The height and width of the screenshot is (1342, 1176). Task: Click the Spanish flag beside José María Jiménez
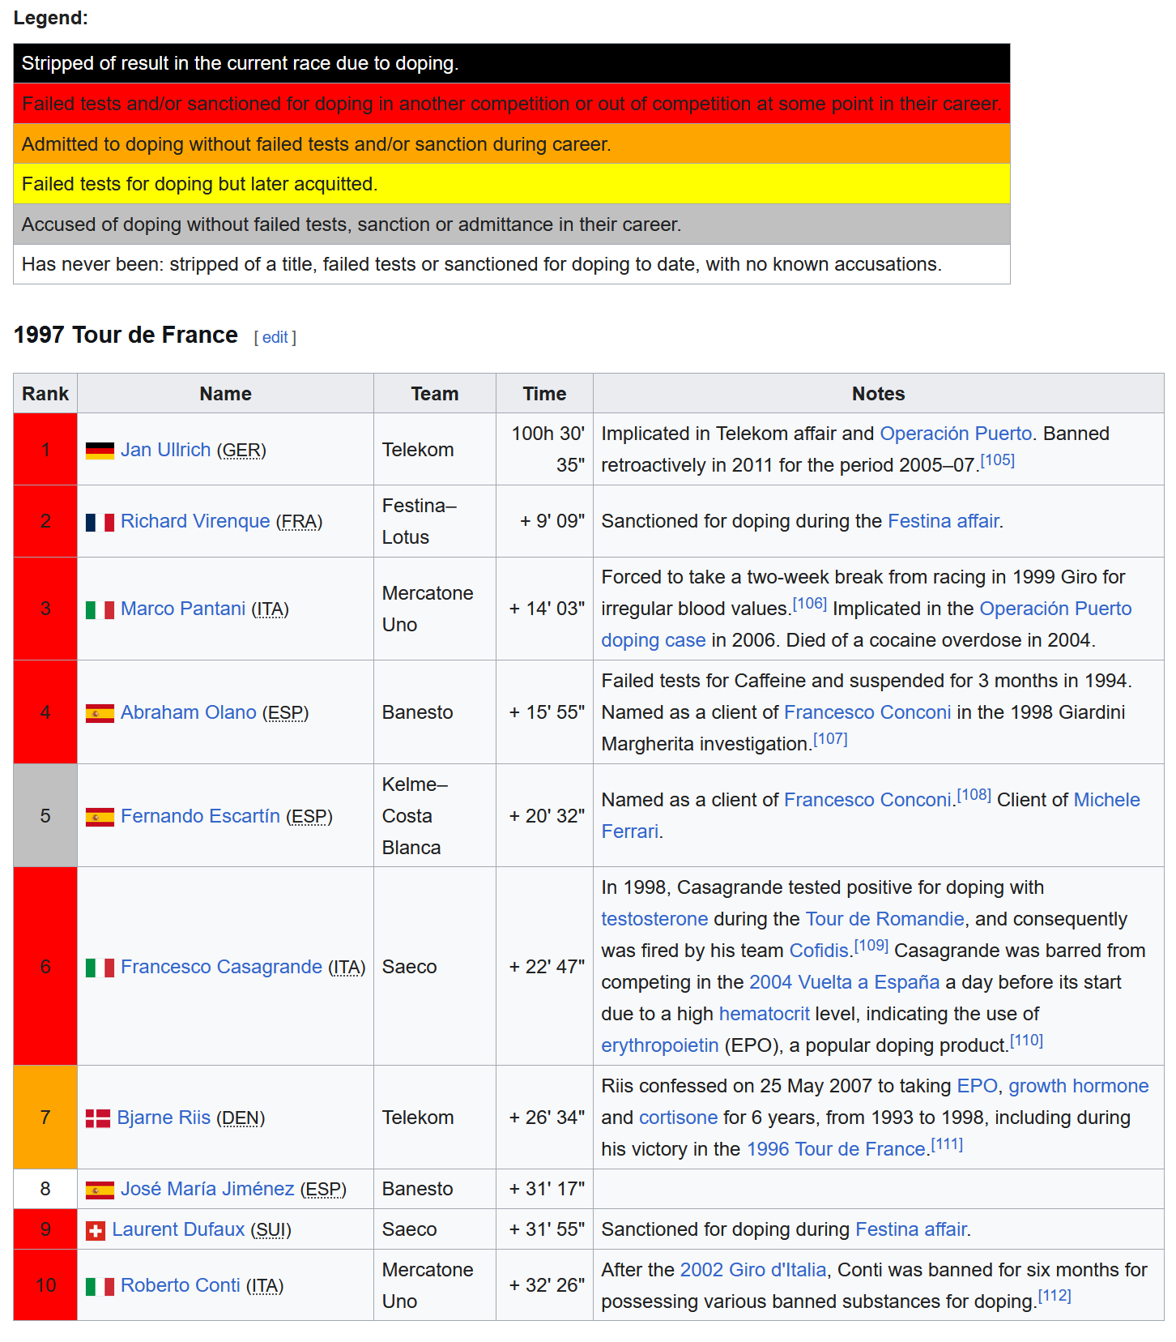[100, 1190]
